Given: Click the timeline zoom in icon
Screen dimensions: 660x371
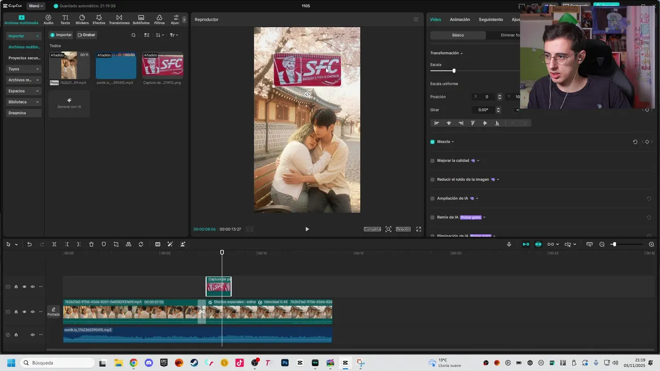Looking at the screenshot, I should (651, 244).
